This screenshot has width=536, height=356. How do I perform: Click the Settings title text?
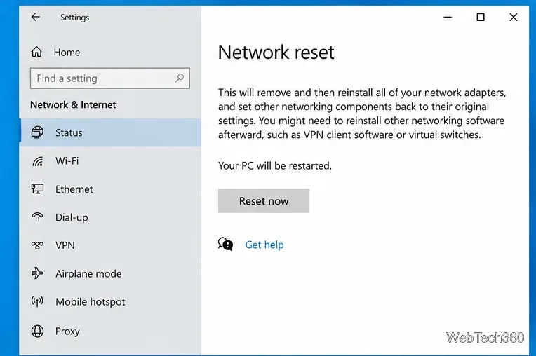pyautogui.click(x=74, y=18)
